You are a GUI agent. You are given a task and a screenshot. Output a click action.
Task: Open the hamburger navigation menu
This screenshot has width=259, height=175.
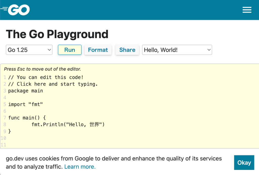coord(247,10)
